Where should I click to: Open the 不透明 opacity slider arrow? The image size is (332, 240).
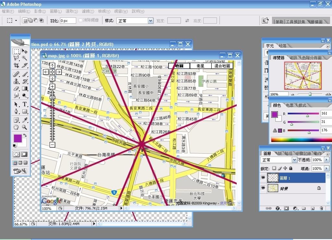click(326, 160)
